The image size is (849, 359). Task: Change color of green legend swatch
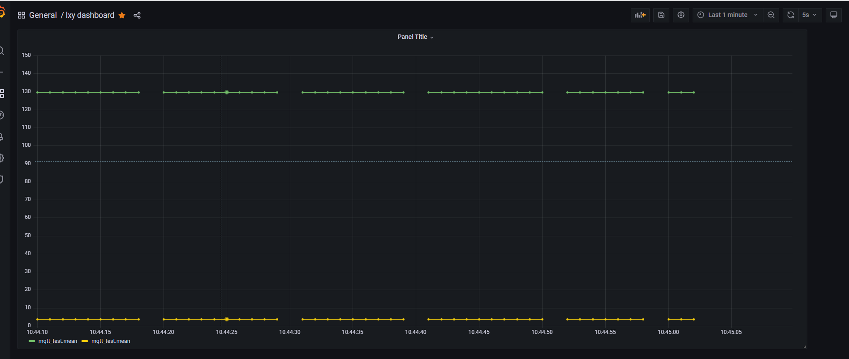(32, 341)
